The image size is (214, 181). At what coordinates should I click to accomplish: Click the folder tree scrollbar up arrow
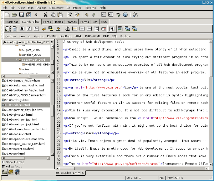pyautogui.click(x=52, y=47)
